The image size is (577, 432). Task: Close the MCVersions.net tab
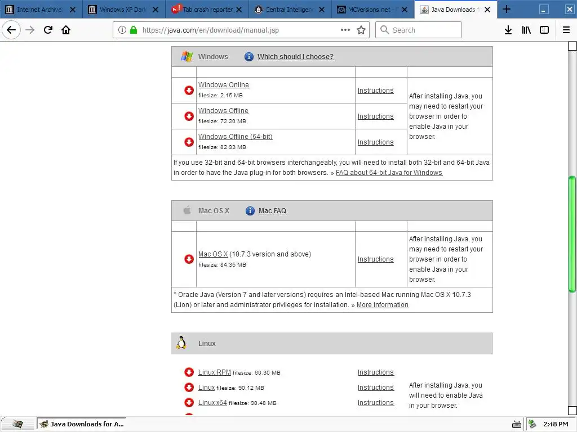(405, 10)
